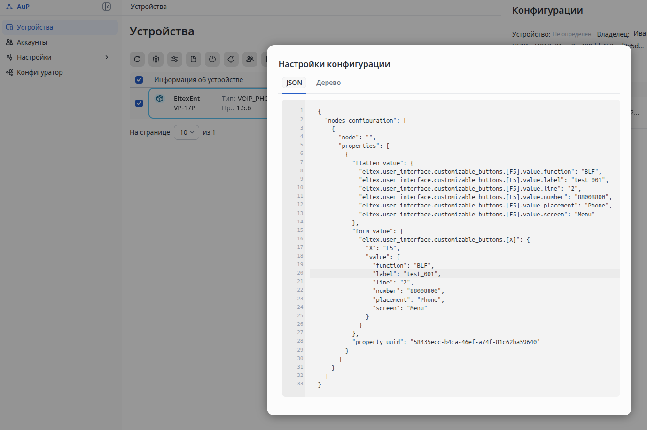The image size is (647, 430).
Task: Click the customizable_buttons.[X] key line
Action: [444, 240]
